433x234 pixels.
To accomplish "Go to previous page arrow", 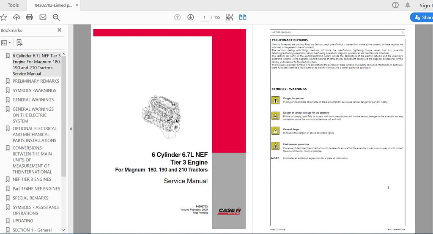I will click(x=177, y=17).
